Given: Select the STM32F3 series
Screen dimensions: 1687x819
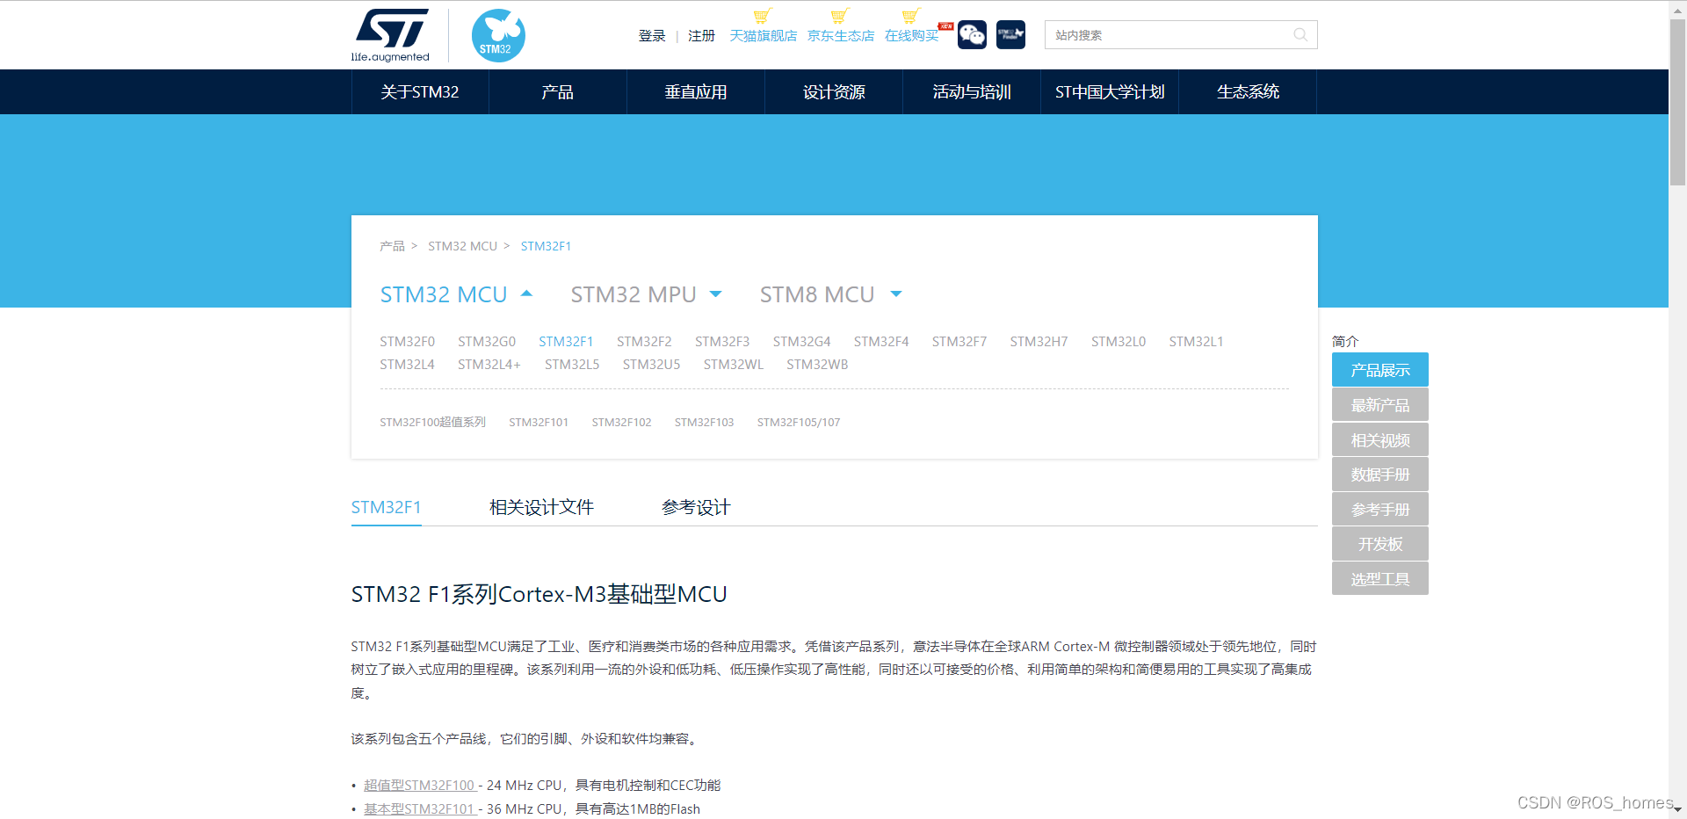Looking at the screenshot, I should pos(722,342).
